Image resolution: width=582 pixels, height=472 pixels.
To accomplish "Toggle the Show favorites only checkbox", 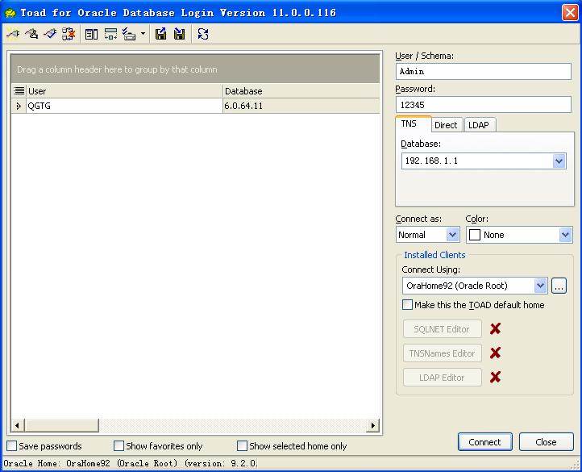I will 119,446.
